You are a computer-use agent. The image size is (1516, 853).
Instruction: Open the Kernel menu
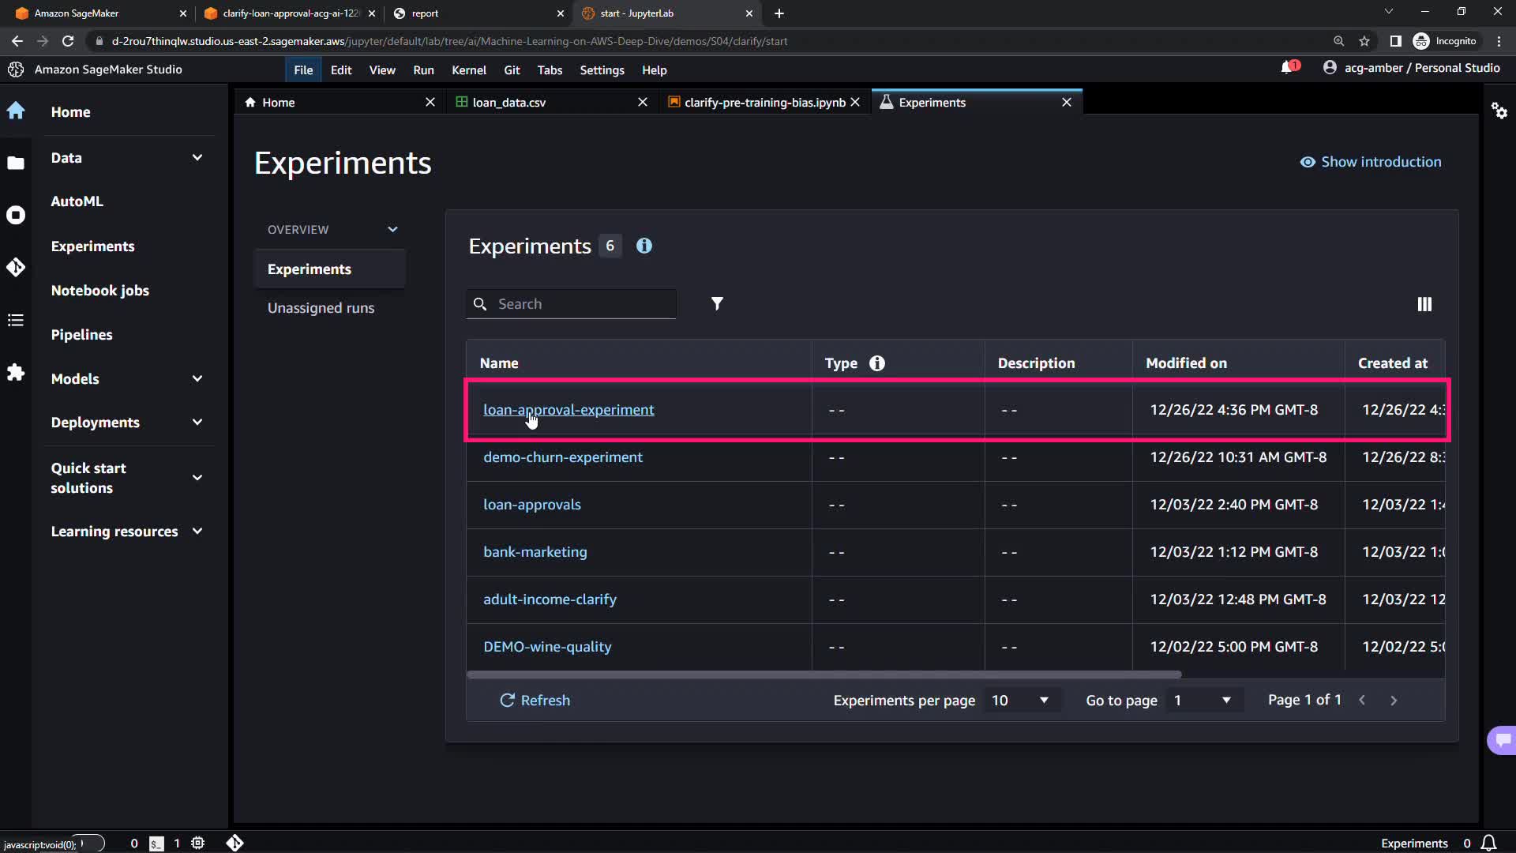click(468, 70)
